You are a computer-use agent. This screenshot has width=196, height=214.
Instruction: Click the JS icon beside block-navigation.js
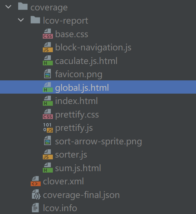click(48, 47)
